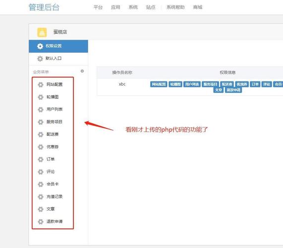283x248 pixels.
Task: Open 系统帮助 in the top navigation
Action: [x=175, y=7]
